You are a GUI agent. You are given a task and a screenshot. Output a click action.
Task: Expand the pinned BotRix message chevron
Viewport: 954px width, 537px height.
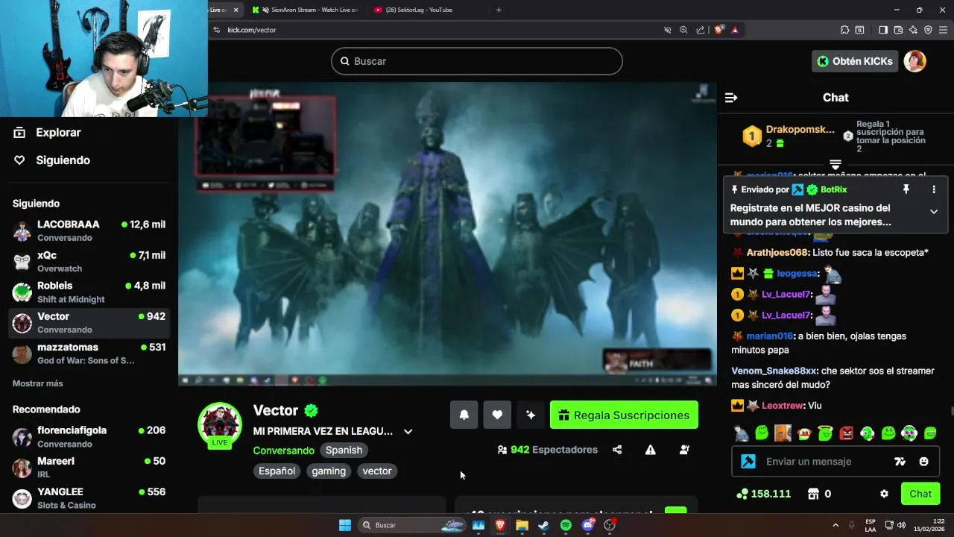click(934, 212)
